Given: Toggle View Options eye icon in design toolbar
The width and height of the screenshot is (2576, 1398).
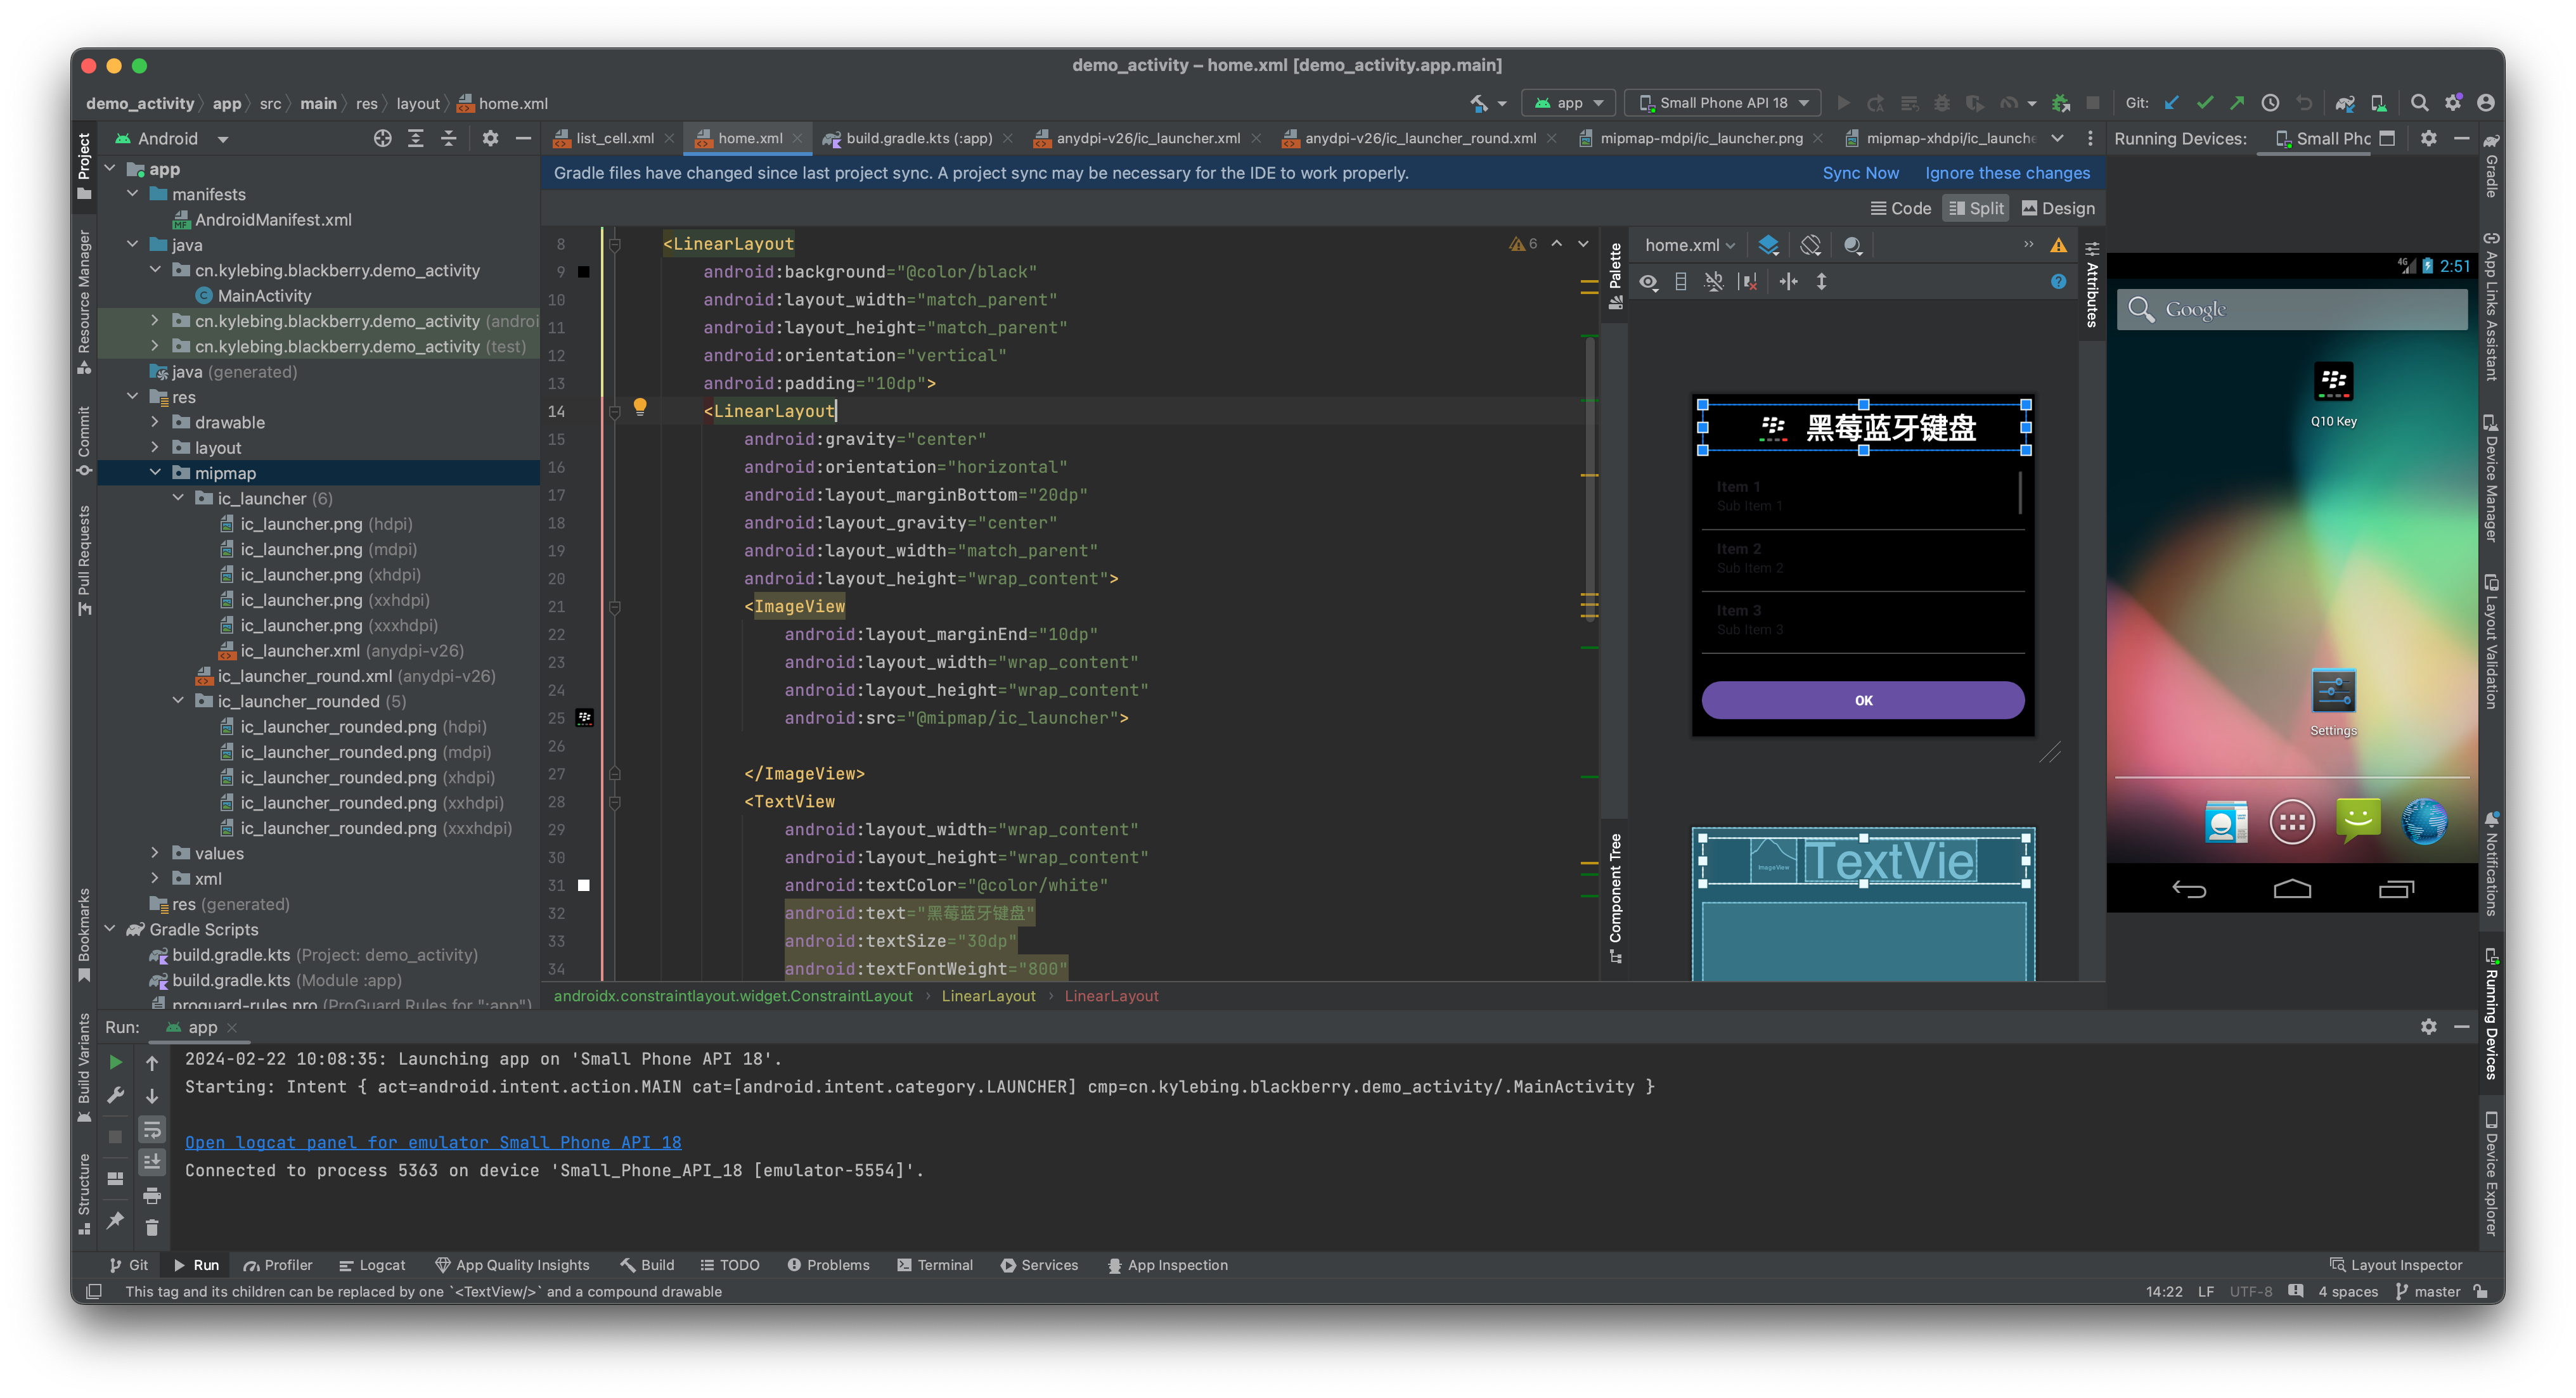Looking at the screenshot, I should tap(1648, 282).
